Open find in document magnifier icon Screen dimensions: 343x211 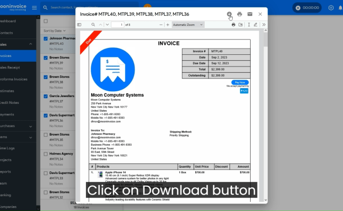93,25
